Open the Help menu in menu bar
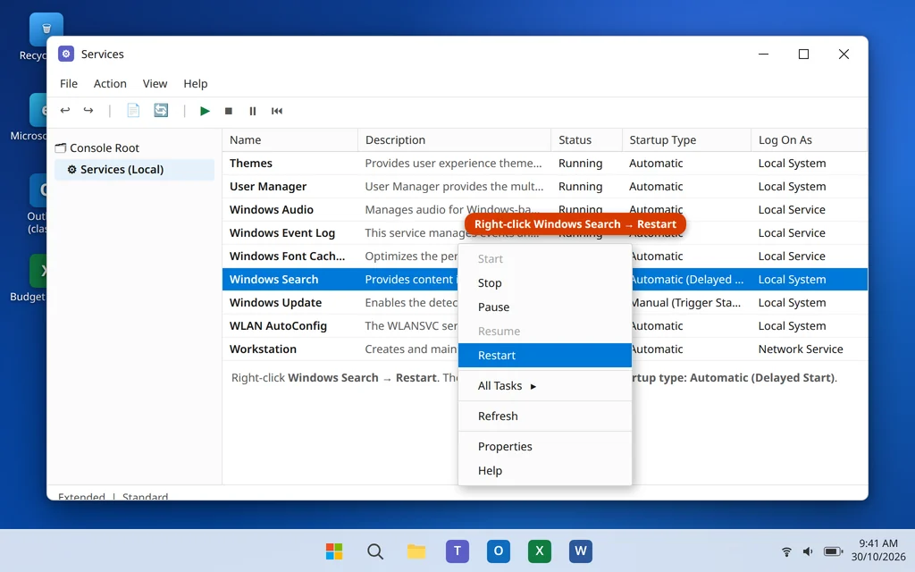 coord(195,83)
